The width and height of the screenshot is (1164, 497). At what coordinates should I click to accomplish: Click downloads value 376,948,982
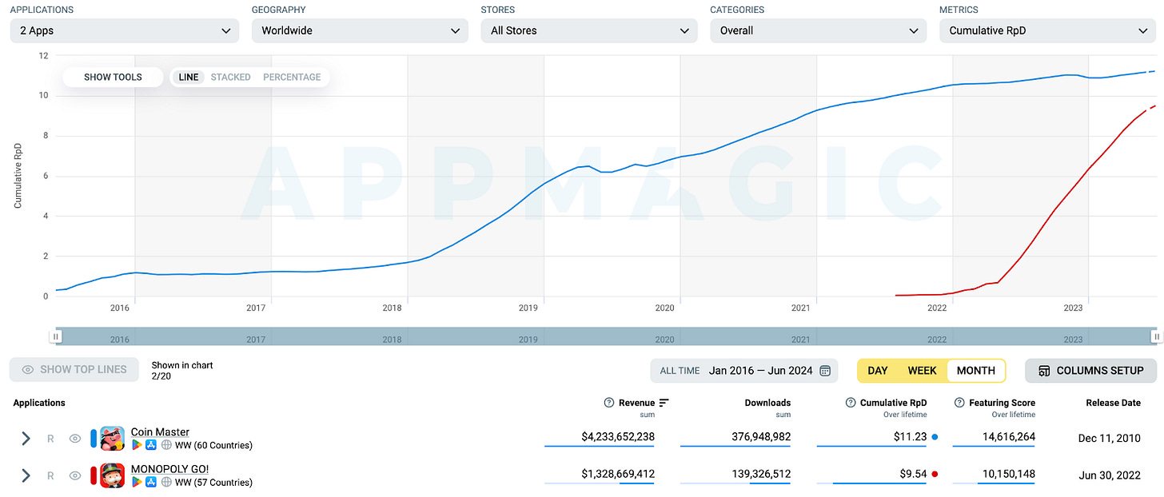tap(761, 437)
